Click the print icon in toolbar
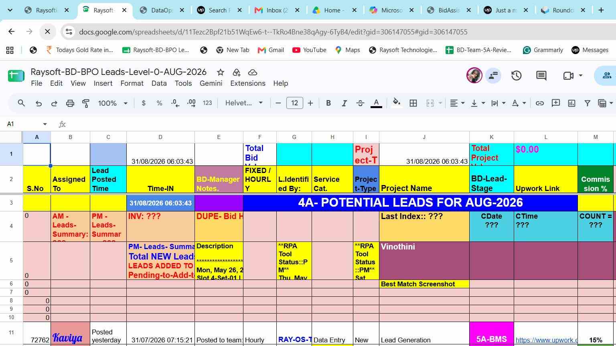Viewport: 616px width, 346px height. [70, 103]
